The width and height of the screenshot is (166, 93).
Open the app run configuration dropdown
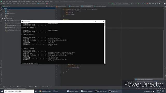tap(114, 4)
